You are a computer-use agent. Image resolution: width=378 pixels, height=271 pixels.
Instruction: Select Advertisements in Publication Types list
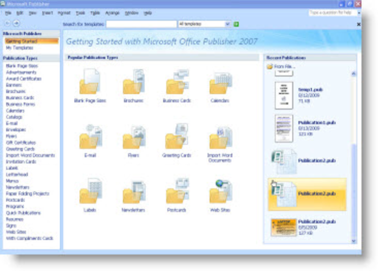pos(21,72)
